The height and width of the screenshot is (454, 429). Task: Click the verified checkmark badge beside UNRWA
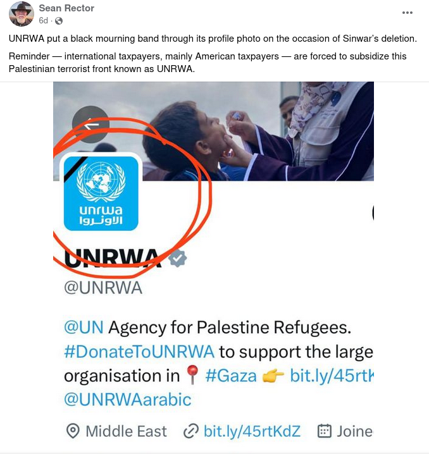click(x=178, y=258)
